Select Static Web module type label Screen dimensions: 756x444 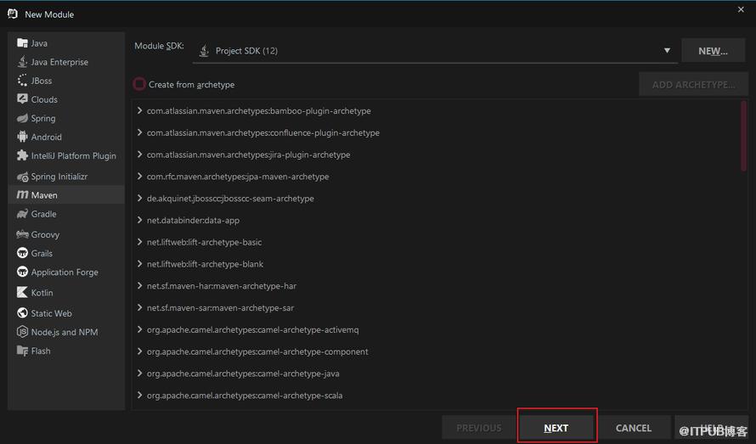click(x=52, y=313)
